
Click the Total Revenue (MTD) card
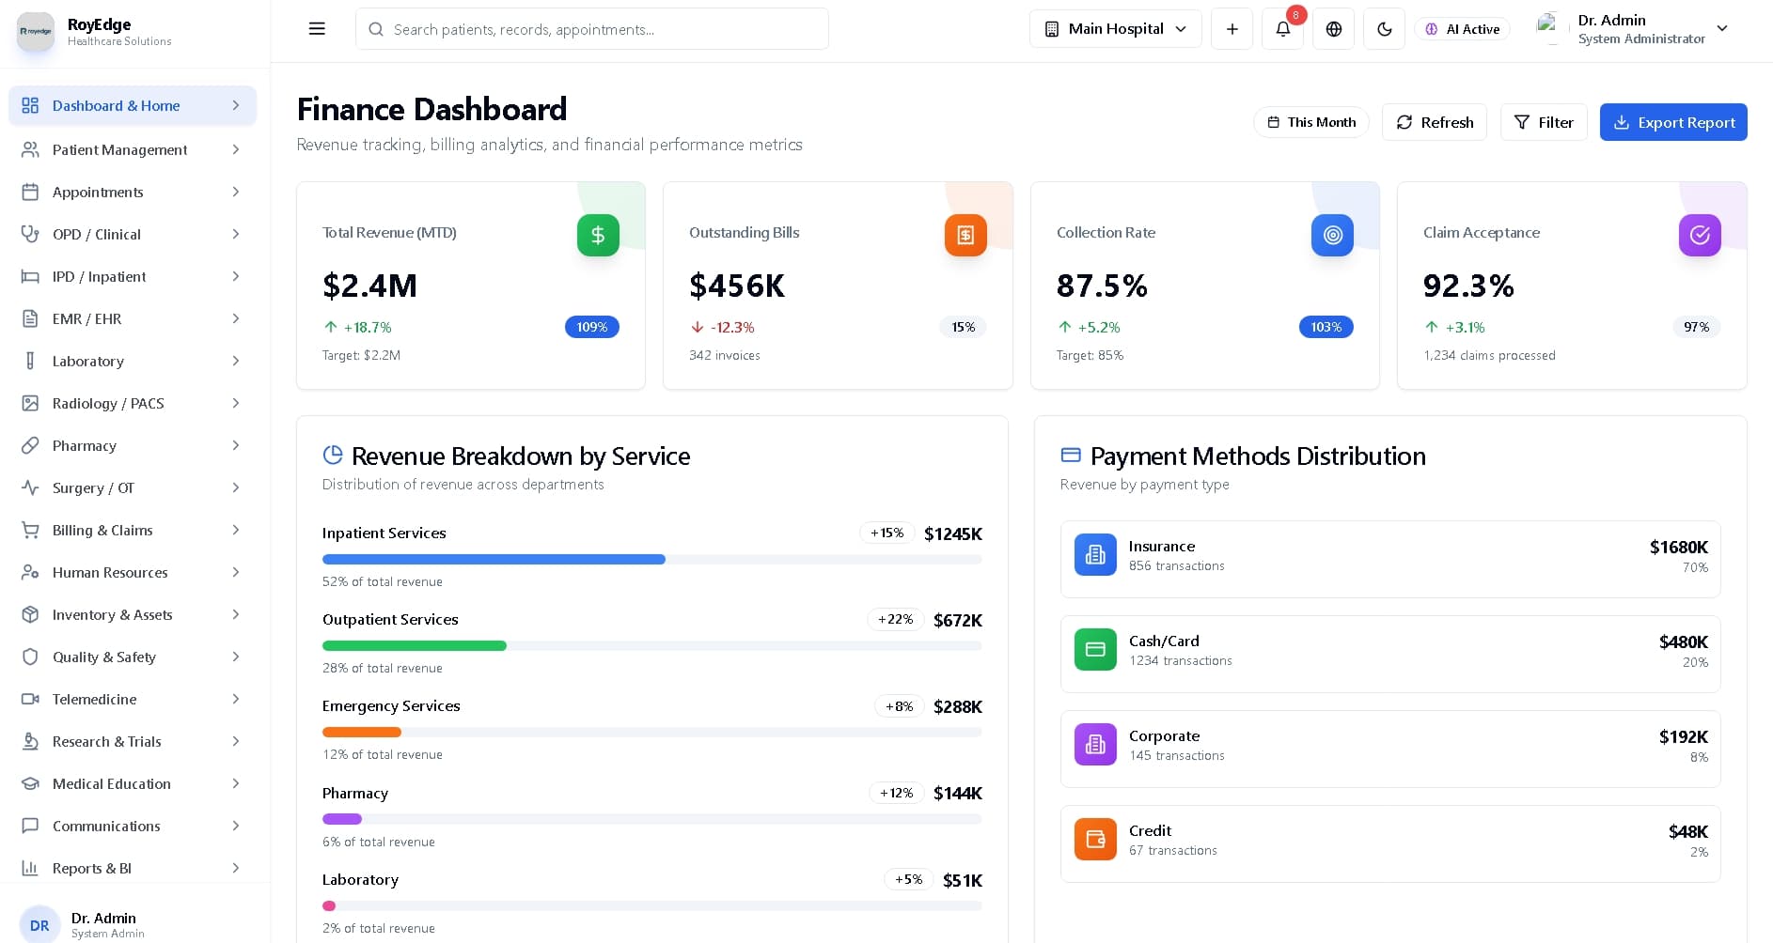click(471, 286)
